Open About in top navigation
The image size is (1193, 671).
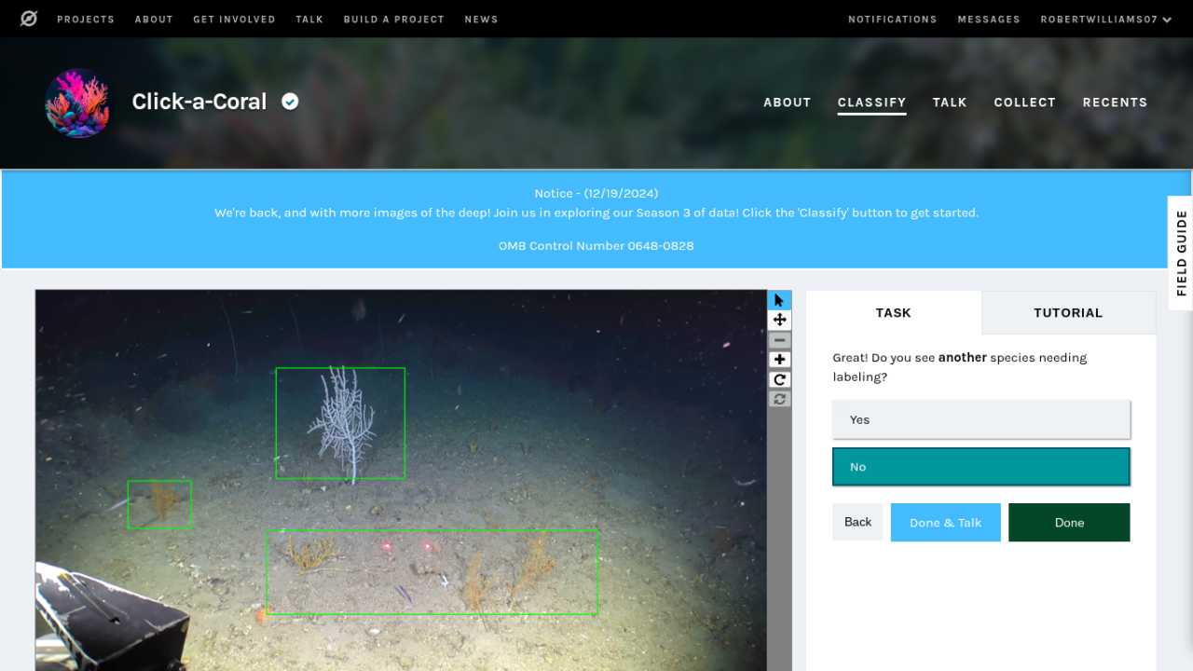pyautogui.click(x=154, y=19)
